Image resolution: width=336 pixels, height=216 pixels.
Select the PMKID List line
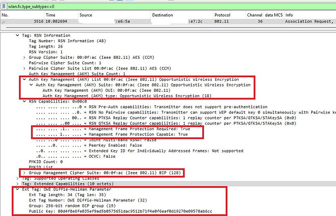pos(41,167)
